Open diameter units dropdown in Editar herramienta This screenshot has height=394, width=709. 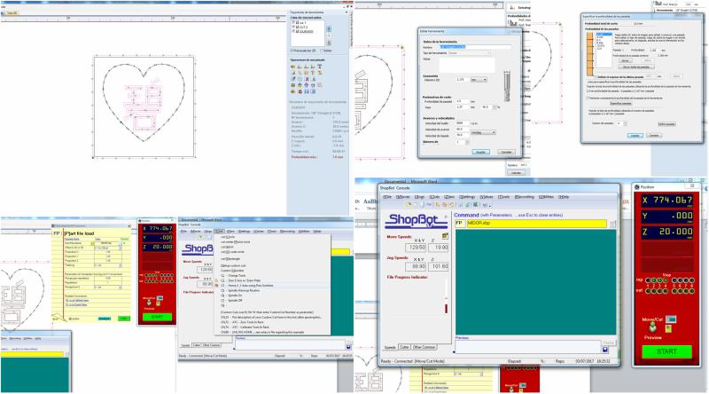click(479, 80)
